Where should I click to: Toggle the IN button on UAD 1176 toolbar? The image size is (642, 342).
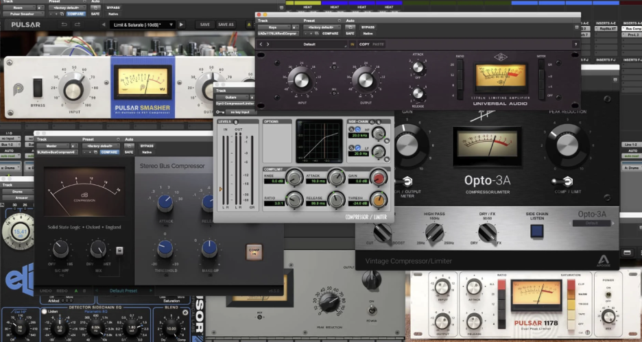tap(352, 44)
